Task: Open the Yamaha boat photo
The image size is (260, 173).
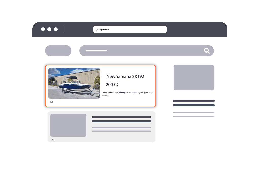Action: coord(74,83)
